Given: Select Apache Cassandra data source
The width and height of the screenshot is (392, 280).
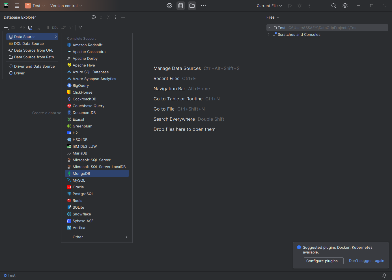Looking at the screenshot, I should [x=97, y=52].
